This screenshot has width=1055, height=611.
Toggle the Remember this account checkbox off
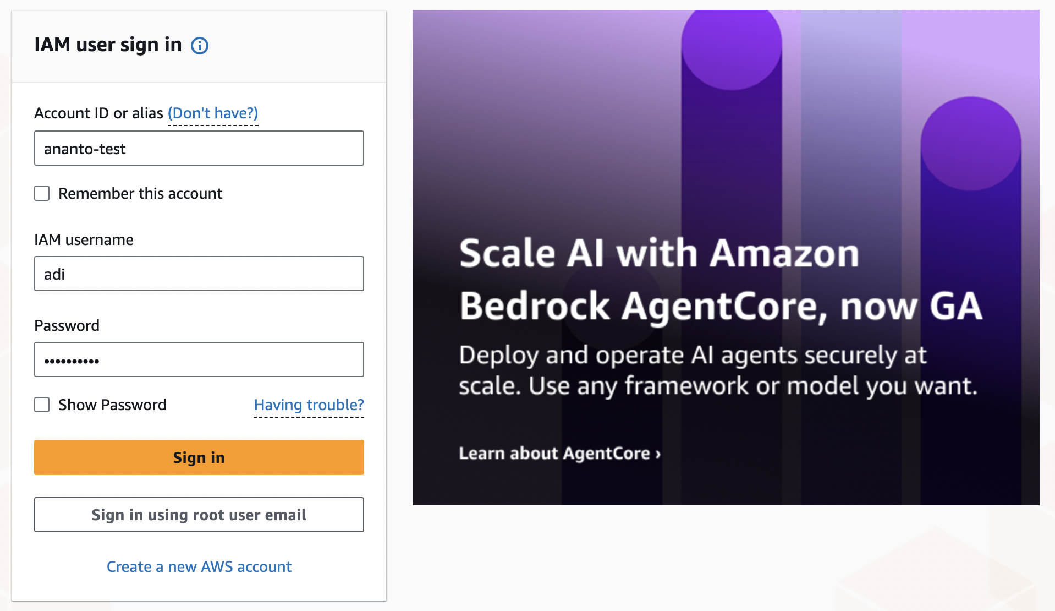(42, 193)
